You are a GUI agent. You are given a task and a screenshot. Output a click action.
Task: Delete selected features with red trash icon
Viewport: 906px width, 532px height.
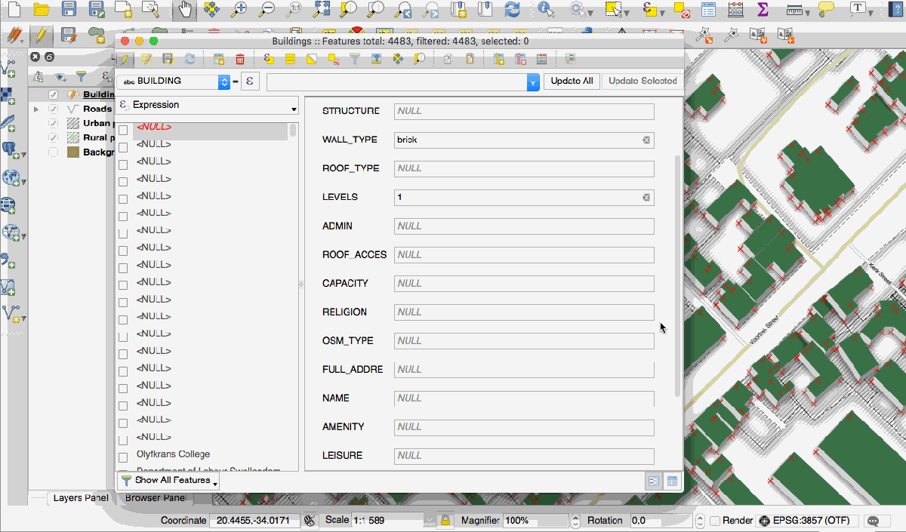(x=240, y=59)
